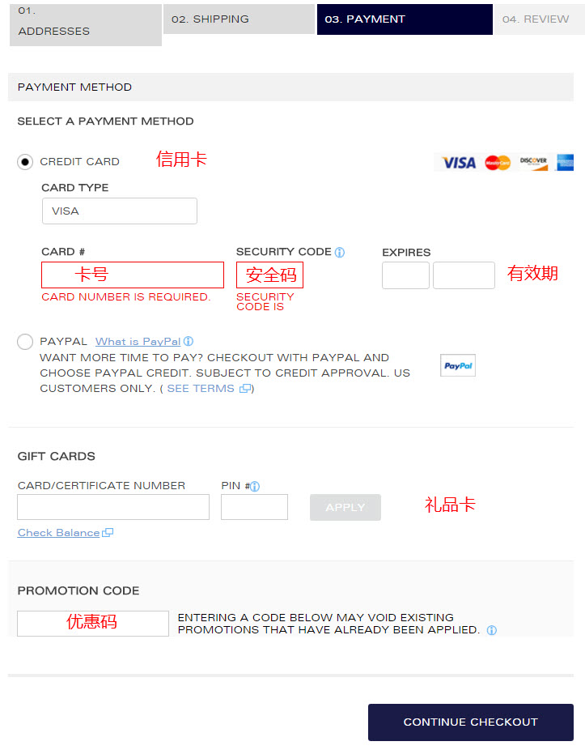Select the PayPal payment radio button
Screen dimensions: 585x750
pos(25,342)
